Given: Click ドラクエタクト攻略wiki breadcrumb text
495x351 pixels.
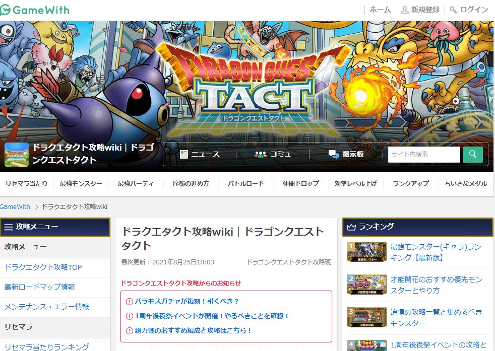Looking at the screenshot, I should [75, 207].
